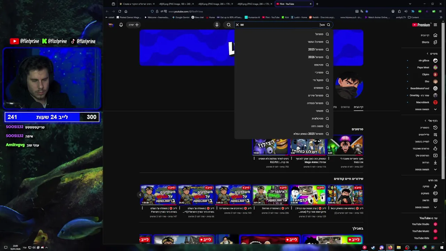
Task: Open the 5:00:43 past live stream thumbnail
Action: 345,195
